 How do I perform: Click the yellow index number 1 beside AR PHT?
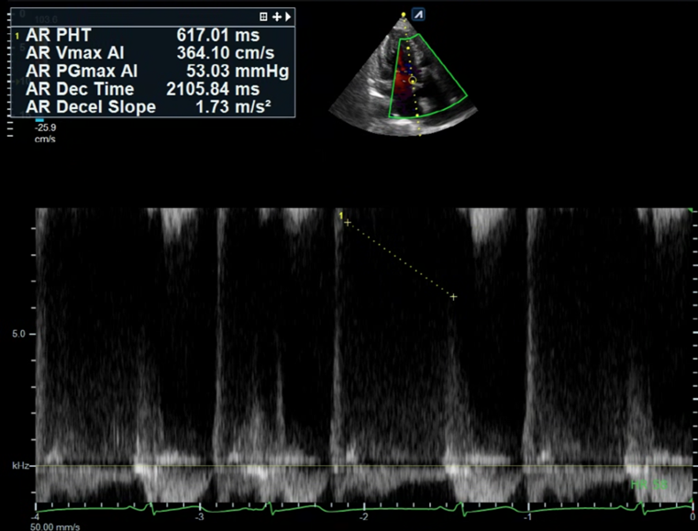(17, 36)
